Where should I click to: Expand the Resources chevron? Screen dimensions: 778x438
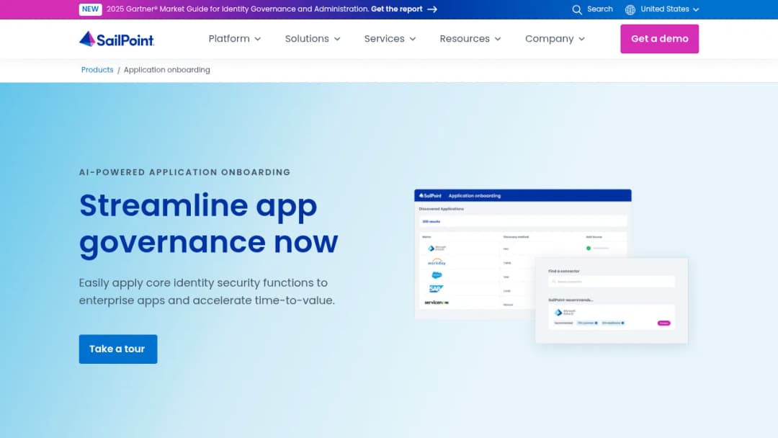498,39
